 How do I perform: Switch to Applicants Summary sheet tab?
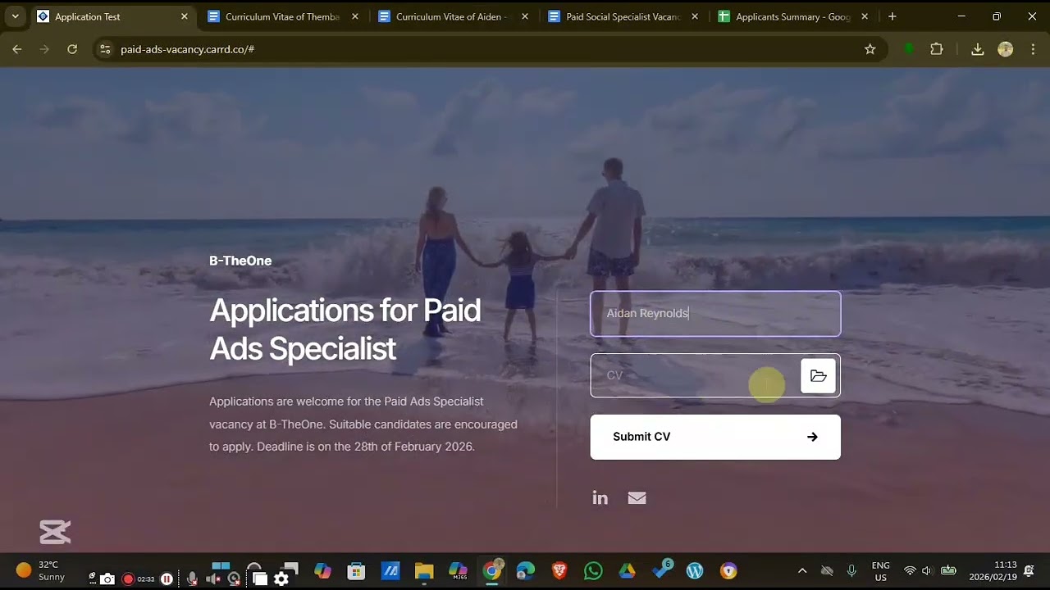(x=793, y=16)
